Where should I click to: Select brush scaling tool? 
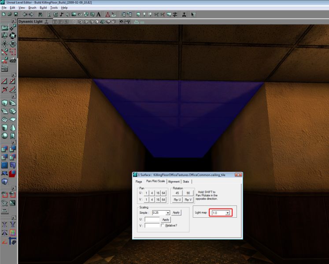pyautogui.click(x=4, y=36)
